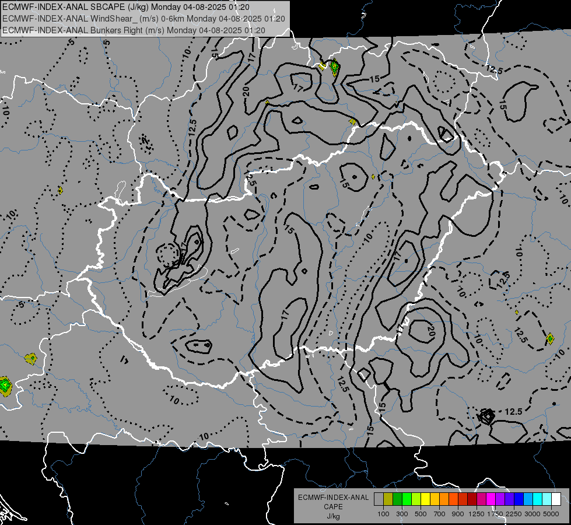Click the 3000 value in CAPE legend
571x525 pixels.
click(x=533, y=514)
